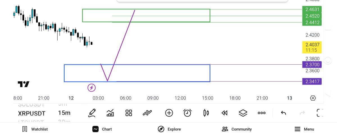
Task: Open the candlestick chart type selector
Action: (206, 113)
